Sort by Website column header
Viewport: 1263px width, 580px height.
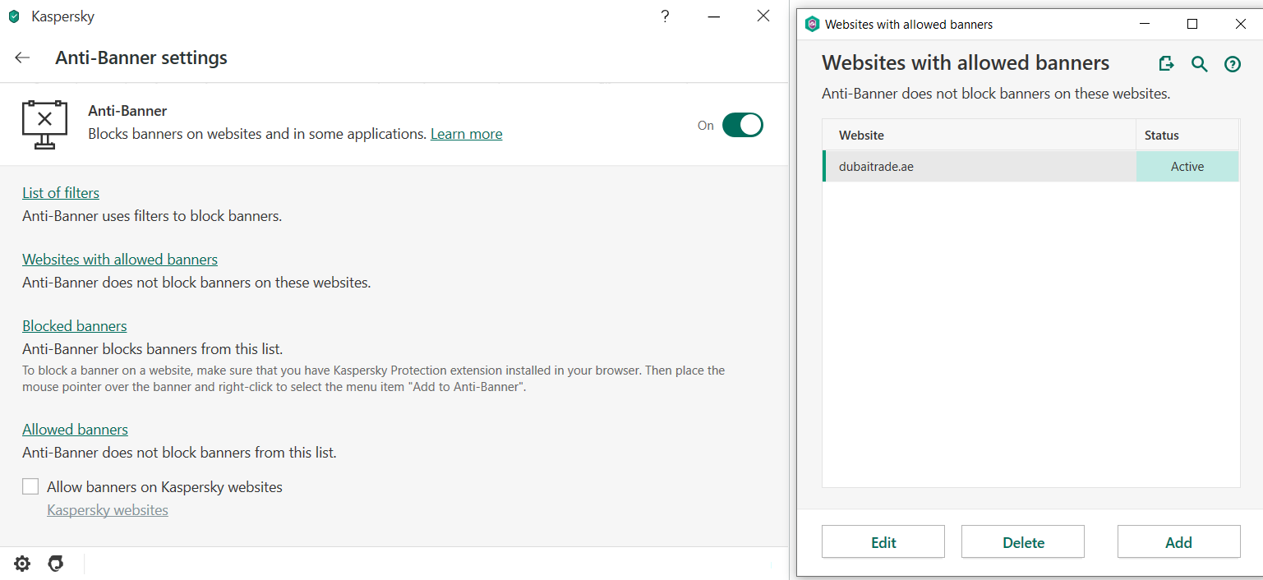click(x=980, y=135)
